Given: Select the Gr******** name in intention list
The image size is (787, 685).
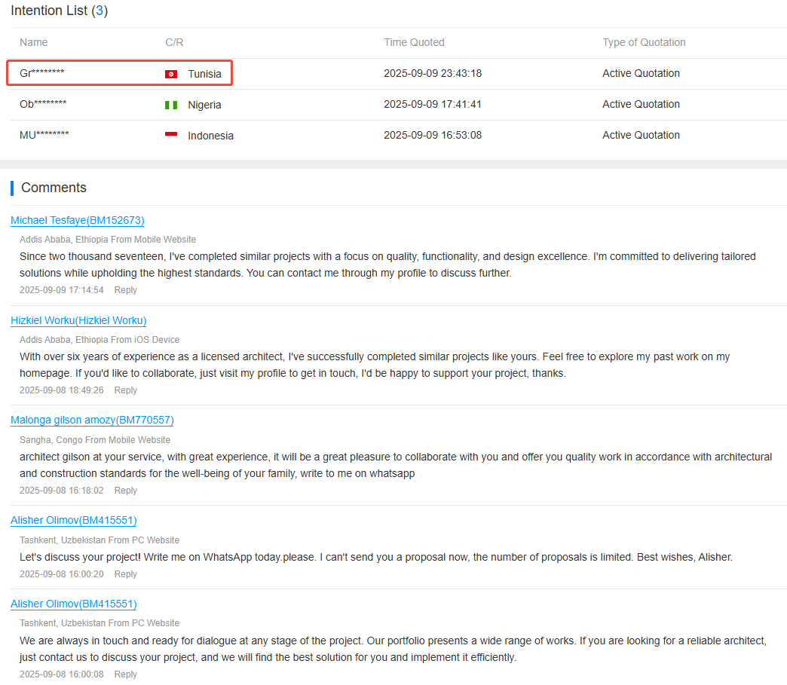Looking at the screenshot, I should 42,73.
